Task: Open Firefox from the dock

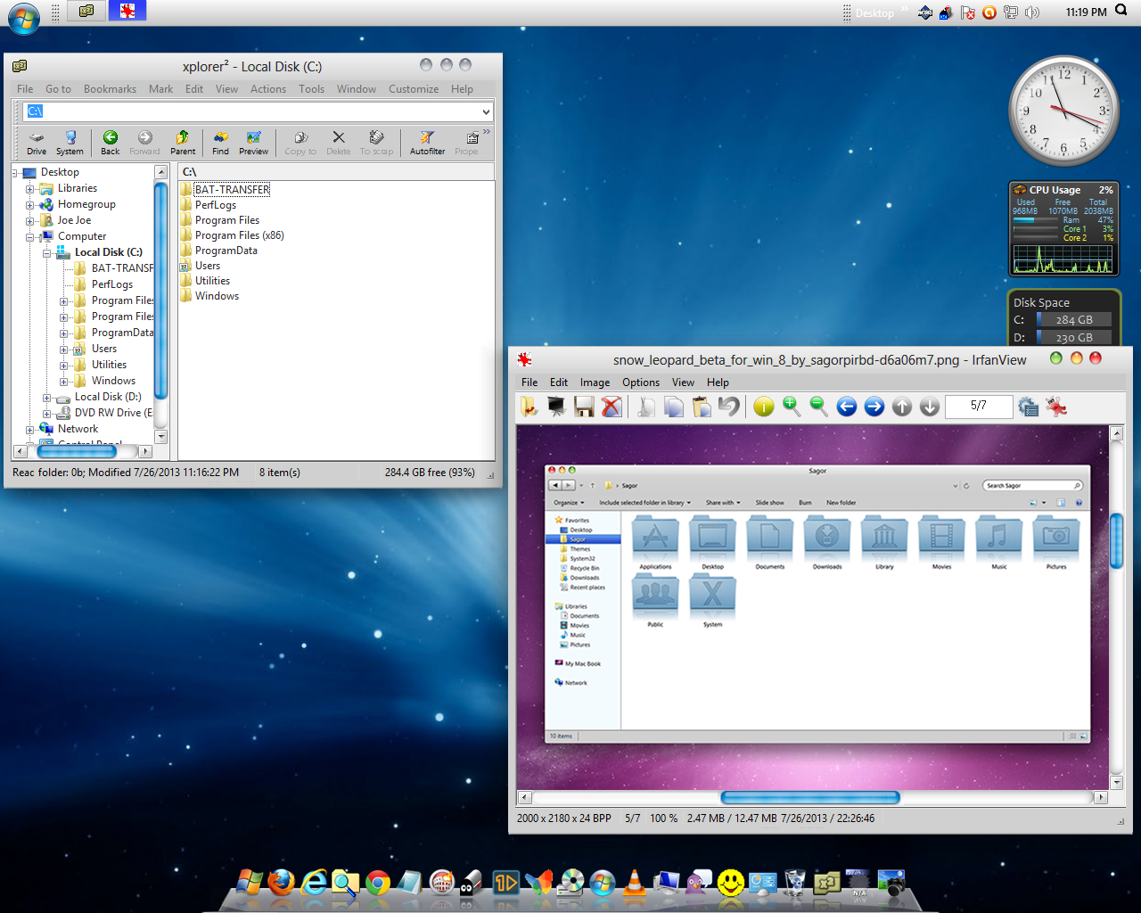Action: pyautogui.click(x=282, y=883)
